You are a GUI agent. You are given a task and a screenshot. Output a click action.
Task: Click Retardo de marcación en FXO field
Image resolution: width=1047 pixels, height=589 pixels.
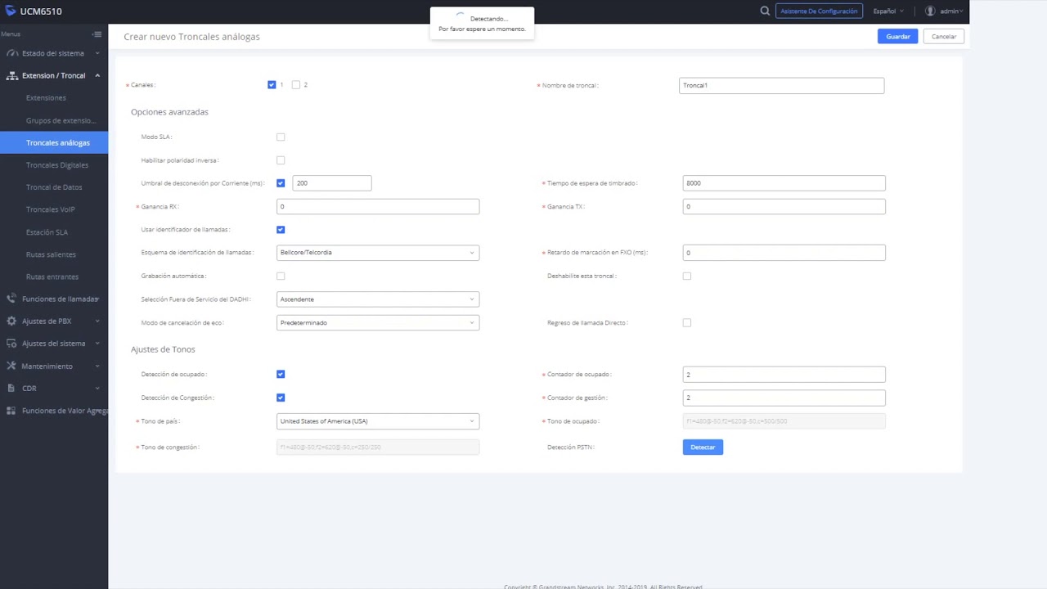point(784,253)
